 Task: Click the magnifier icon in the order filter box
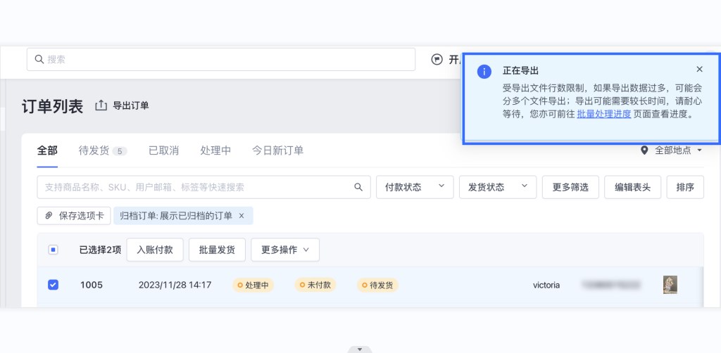pos(358,187)
